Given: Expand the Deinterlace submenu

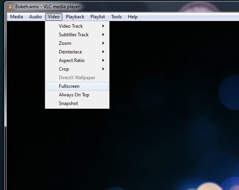Looking at the screenshot, I should tap(77, 52).
